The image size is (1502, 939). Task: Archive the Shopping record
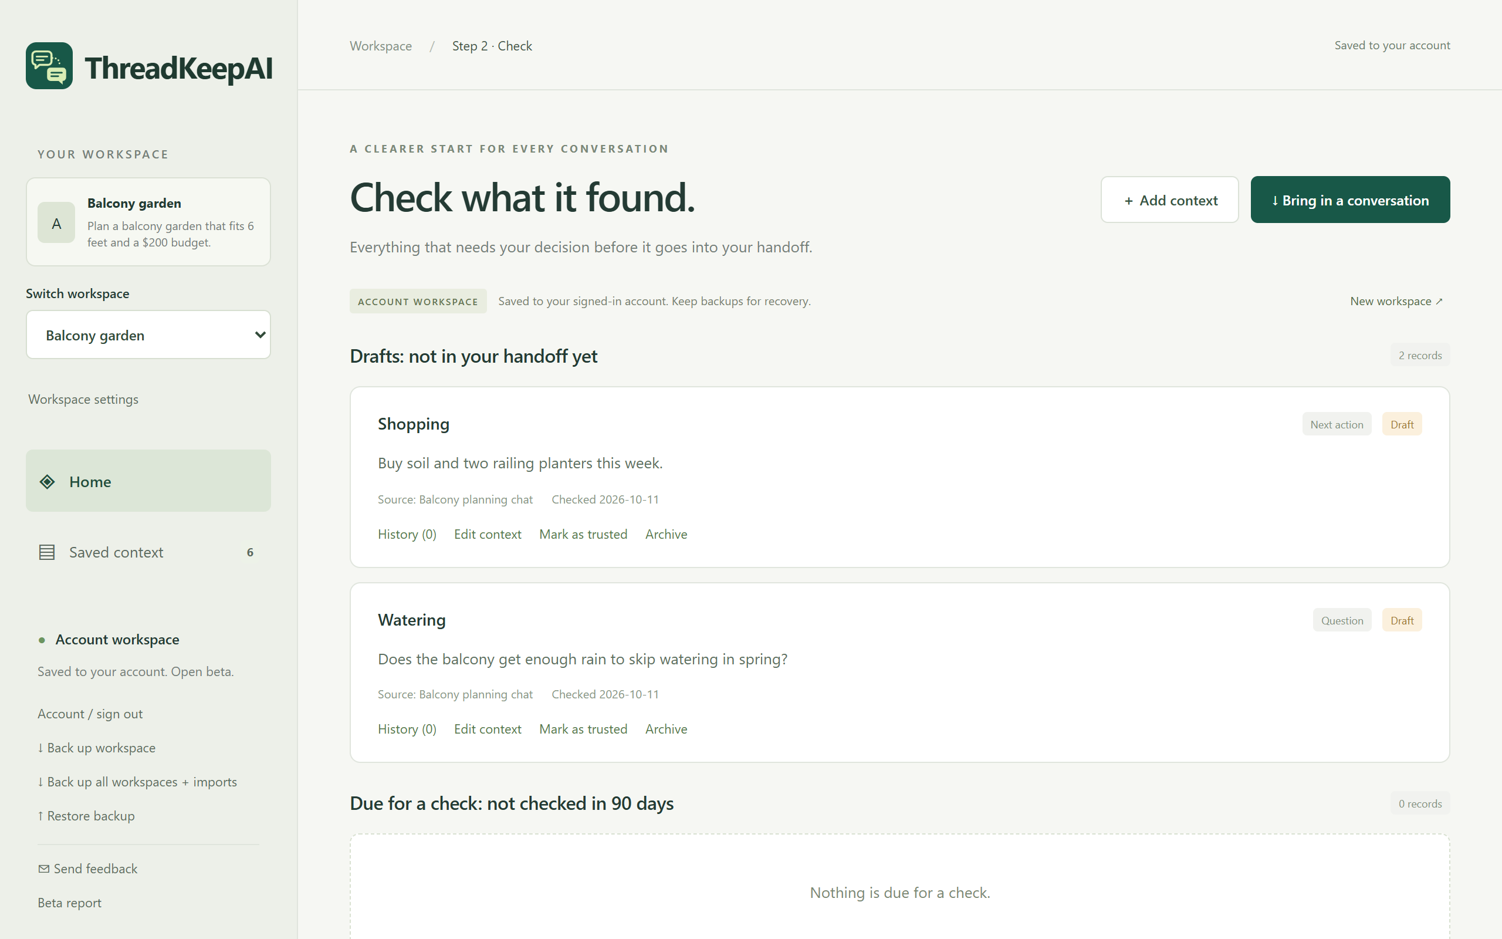pos(666,534)
